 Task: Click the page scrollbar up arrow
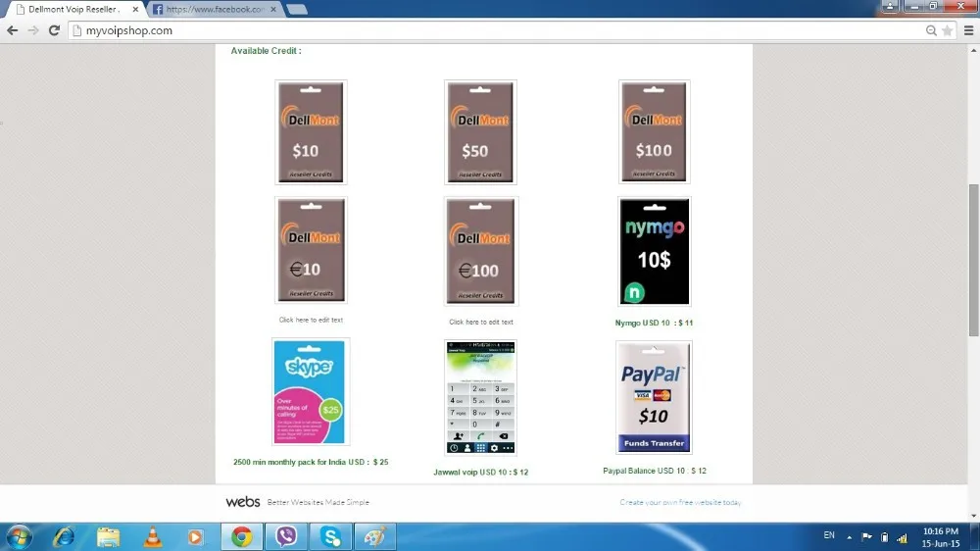pos(973,50)
